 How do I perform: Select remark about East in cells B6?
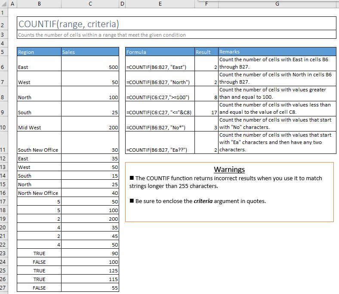point(277,63)
